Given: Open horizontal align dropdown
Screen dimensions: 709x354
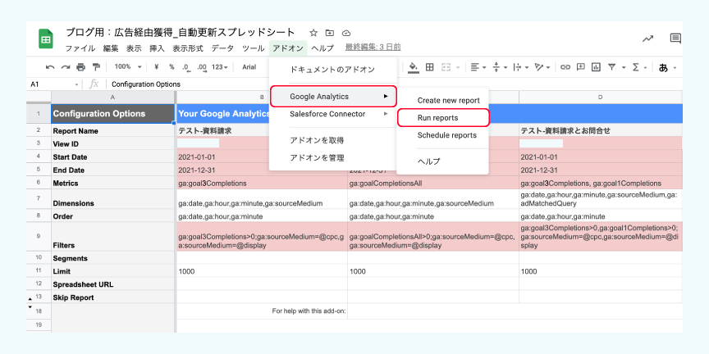Looking at the screenshot, I should 478,67.
